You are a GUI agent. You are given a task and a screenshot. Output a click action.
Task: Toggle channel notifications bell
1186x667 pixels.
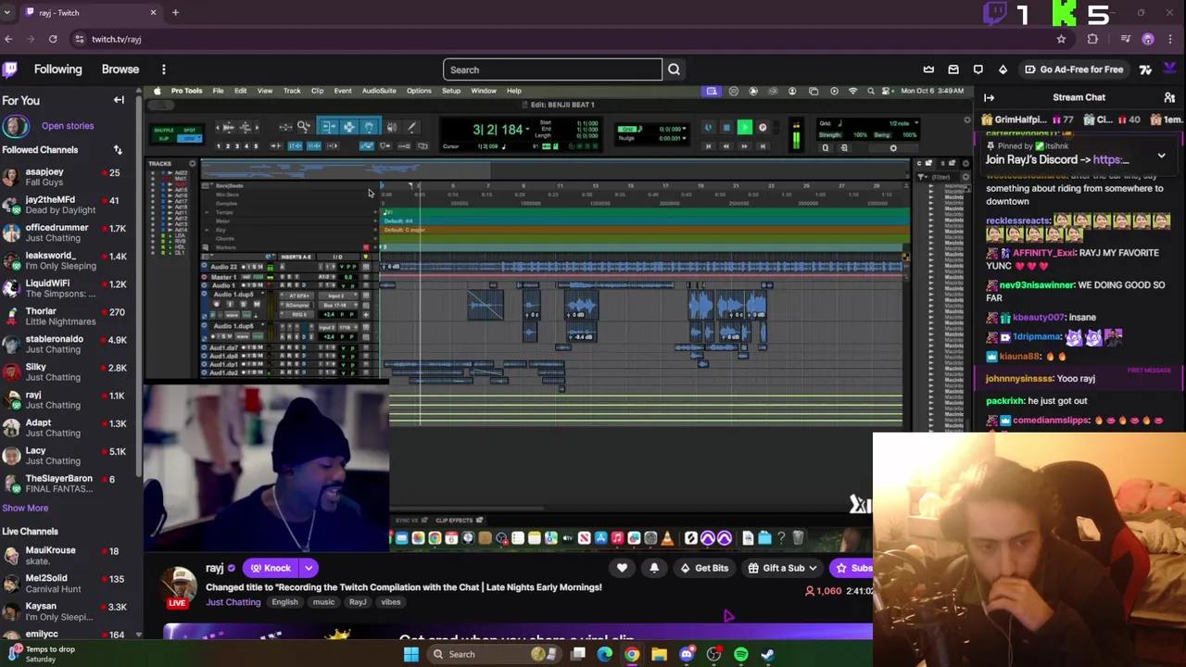pyautogui.click(x=654, y=568)
